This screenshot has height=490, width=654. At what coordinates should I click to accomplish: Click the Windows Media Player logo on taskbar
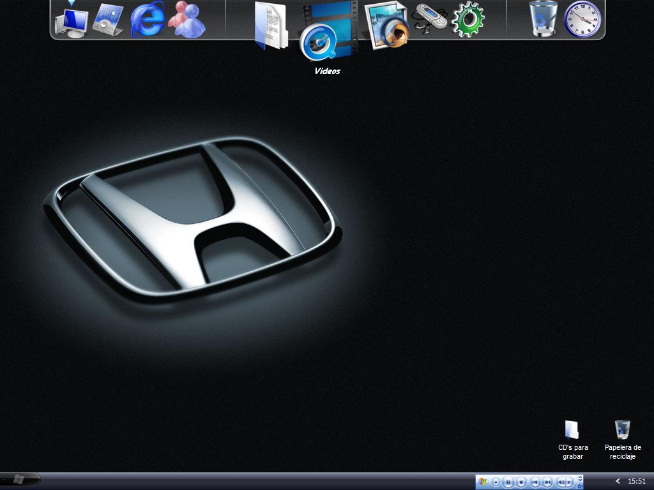click(482, 482)
